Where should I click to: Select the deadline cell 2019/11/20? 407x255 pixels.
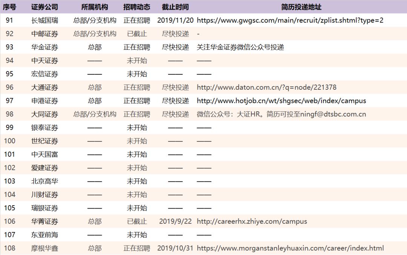click(x=176, y=20)
